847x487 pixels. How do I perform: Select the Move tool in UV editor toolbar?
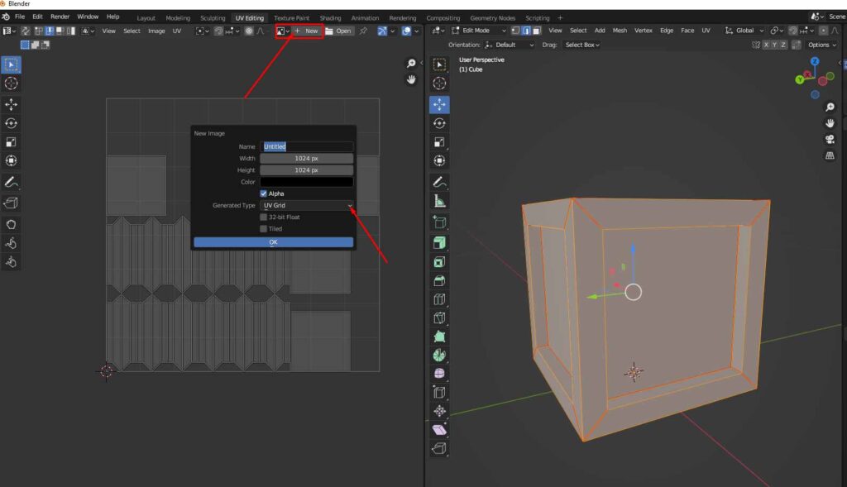[11, 104]
